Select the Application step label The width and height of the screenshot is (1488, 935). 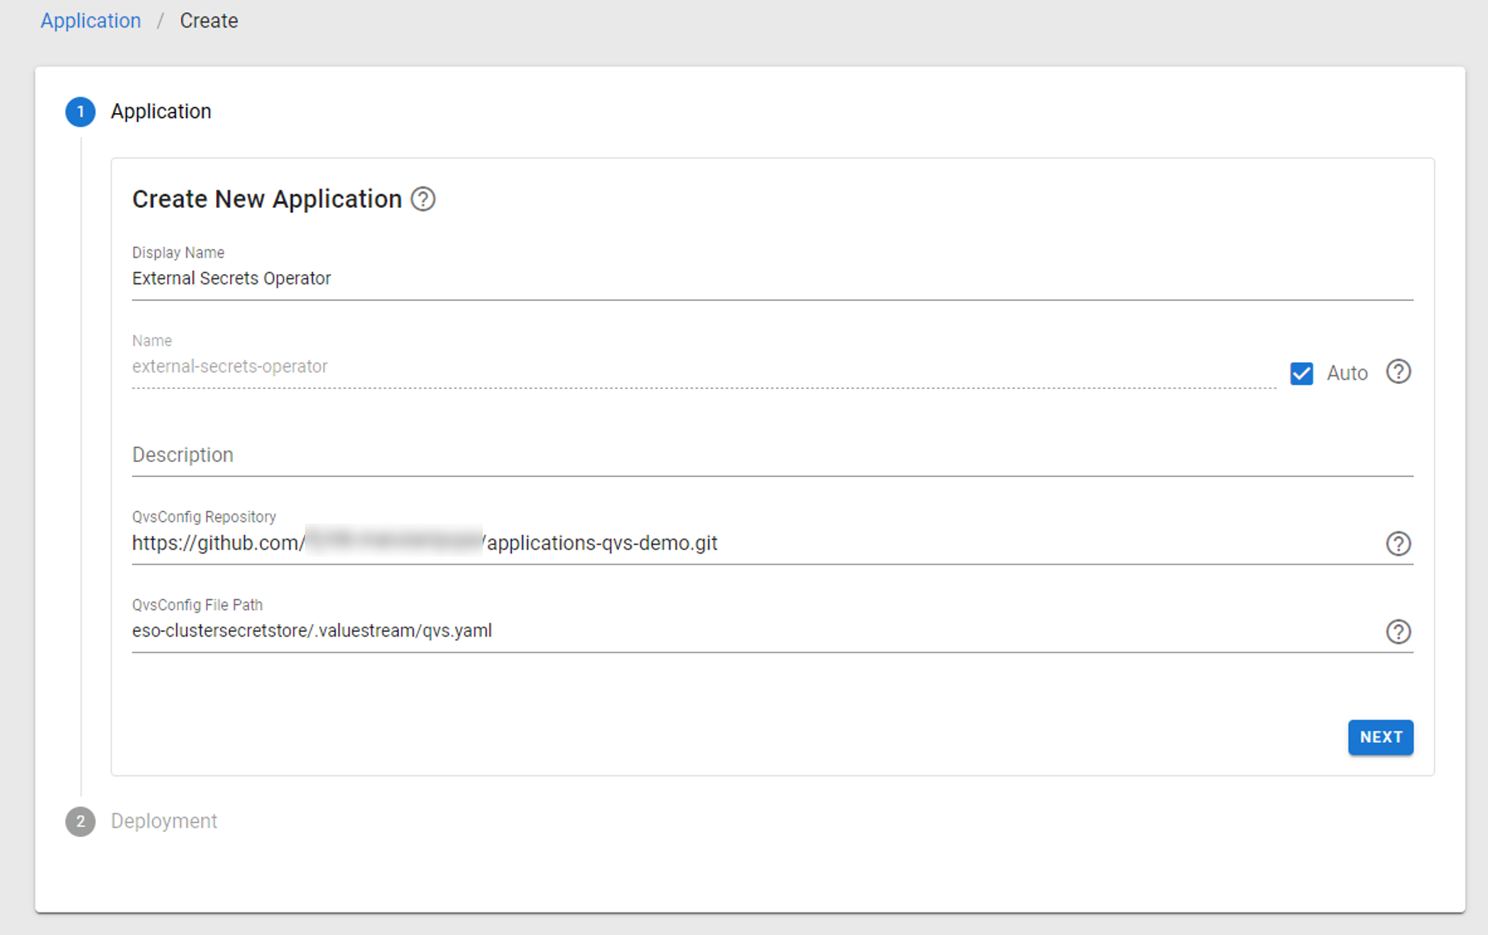[x=161, y=111]
